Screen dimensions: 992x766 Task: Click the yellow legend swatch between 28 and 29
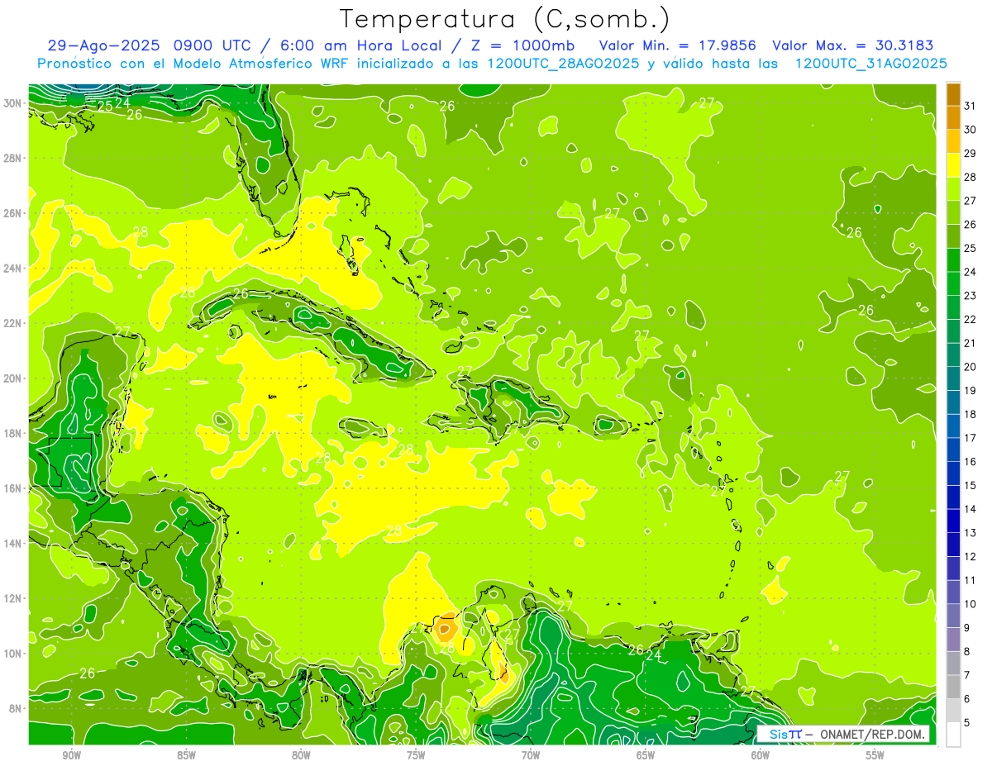pyautogui.click(x=953, y=165)
